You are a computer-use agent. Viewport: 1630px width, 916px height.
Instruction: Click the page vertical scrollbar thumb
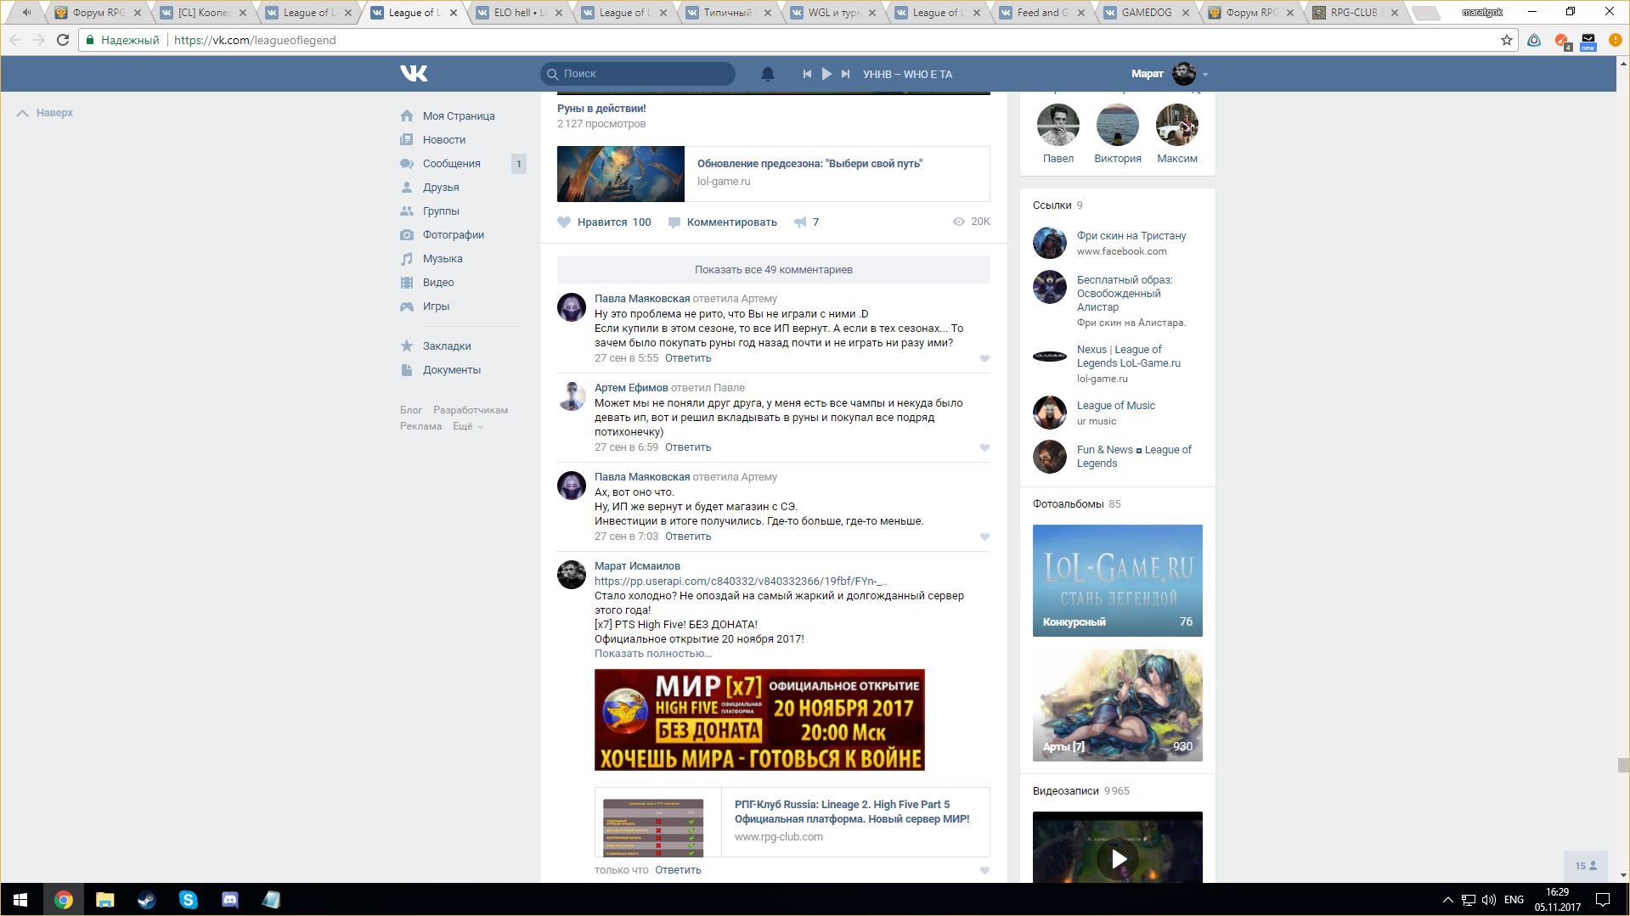(1622, 765)
